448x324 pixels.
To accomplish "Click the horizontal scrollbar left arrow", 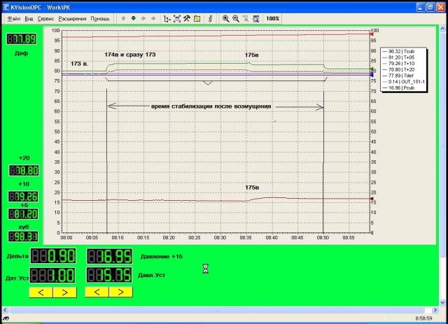I will (x=4, y=309).
